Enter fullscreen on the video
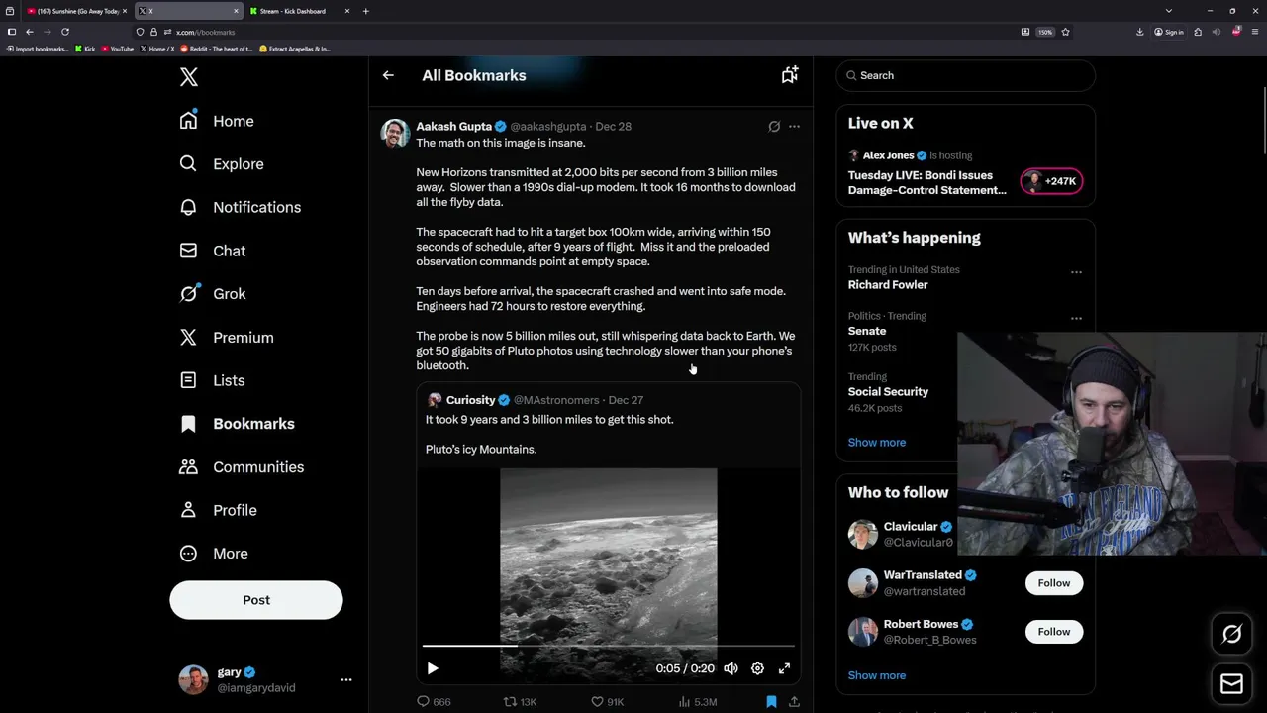 pyautogui.click(x=784, y=668)
